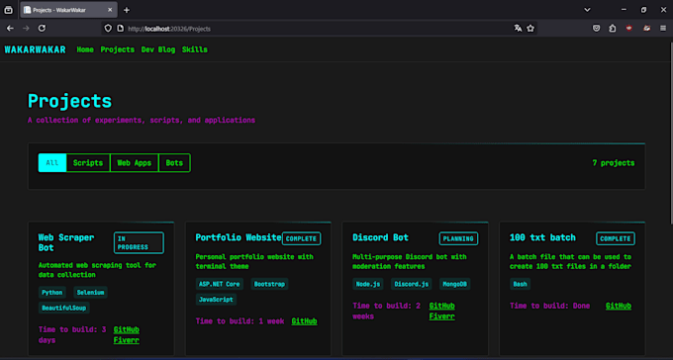Open the Portfolio Website GitHub link
Screen dimensions: 673x360
[304, 321]
